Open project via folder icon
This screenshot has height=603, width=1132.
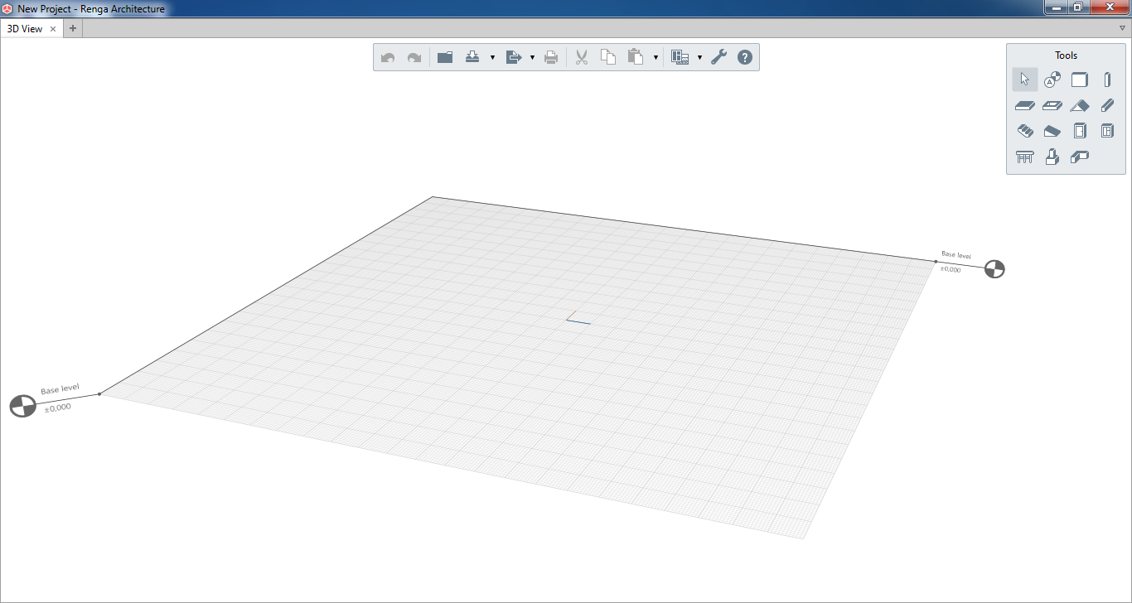point(445,57)
